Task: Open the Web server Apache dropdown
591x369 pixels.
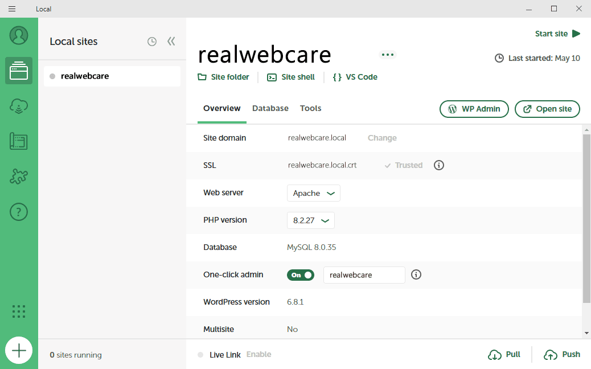Action: (x=314, y=193)
